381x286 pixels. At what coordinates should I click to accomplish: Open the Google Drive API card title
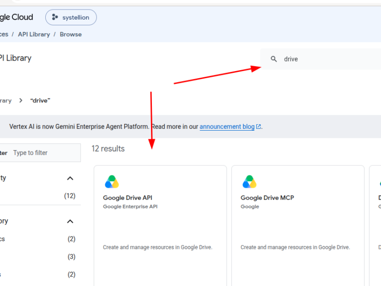click(x=128, y=198)
